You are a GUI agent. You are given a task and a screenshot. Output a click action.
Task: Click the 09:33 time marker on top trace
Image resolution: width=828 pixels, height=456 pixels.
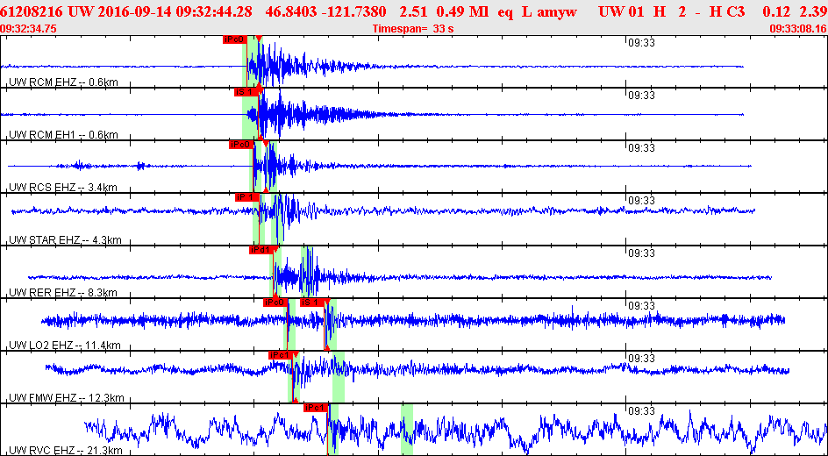(642, 42)
